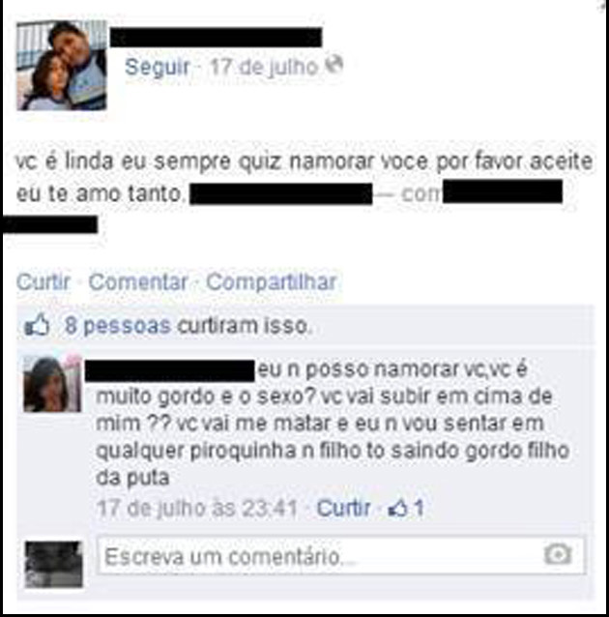Viewport: 609px width, 617px height.
Task: Click Curtir on the comment
Action: 343,508
